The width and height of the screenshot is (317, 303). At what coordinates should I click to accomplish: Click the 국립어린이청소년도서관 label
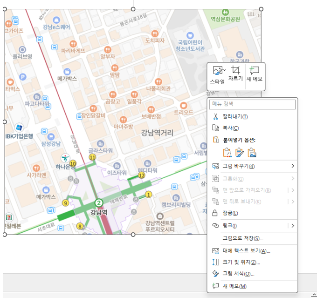coord(190,46)
